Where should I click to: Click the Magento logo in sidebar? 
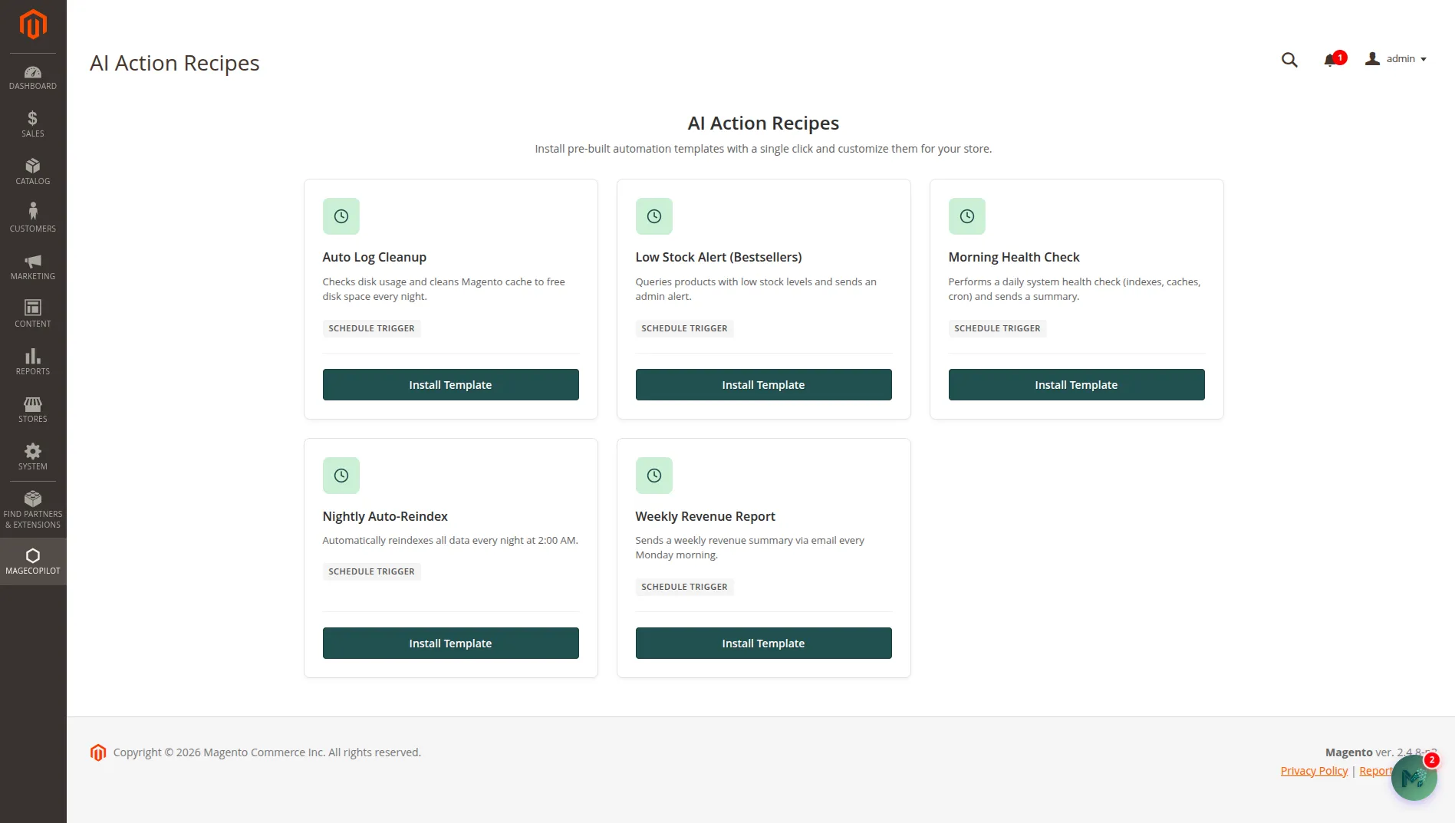(x=33, y=25)
